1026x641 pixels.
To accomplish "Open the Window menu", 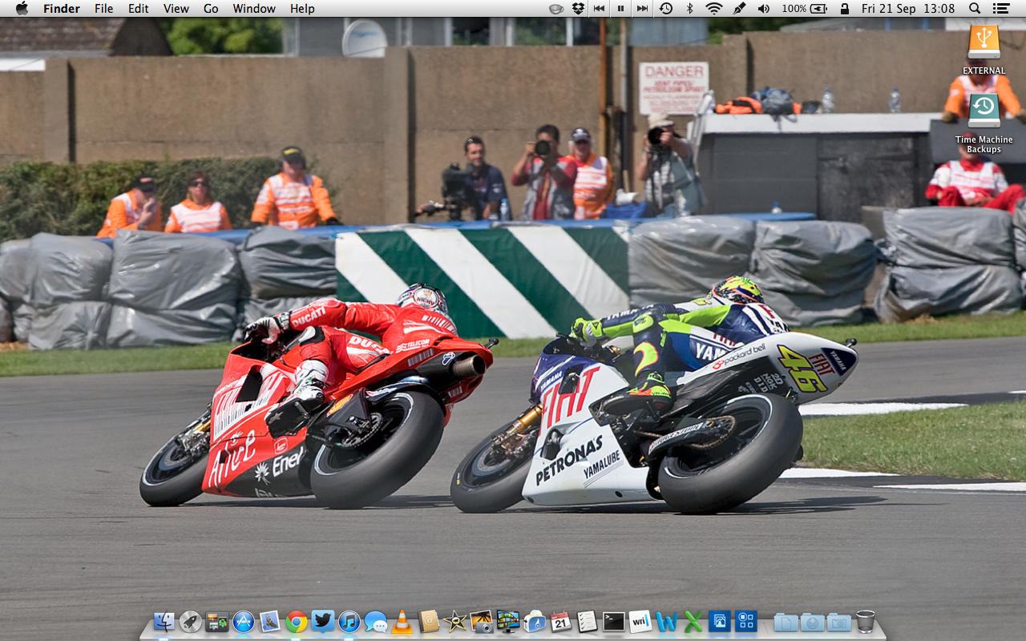I will (x=253, y=9).
